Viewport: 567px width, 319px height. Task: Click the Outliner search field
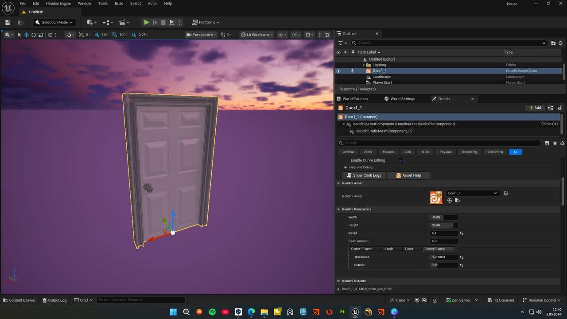449,43
